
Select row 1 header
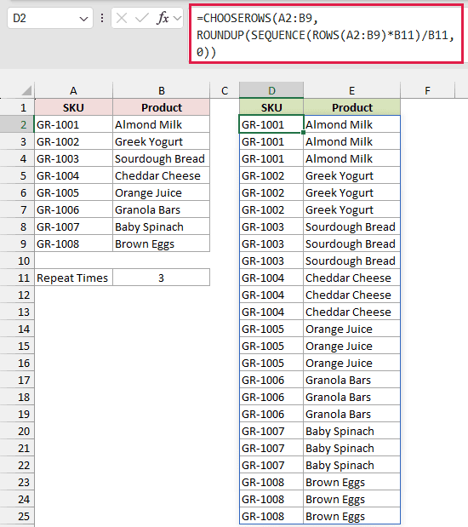pyautogui.click(x=17, y=107)
